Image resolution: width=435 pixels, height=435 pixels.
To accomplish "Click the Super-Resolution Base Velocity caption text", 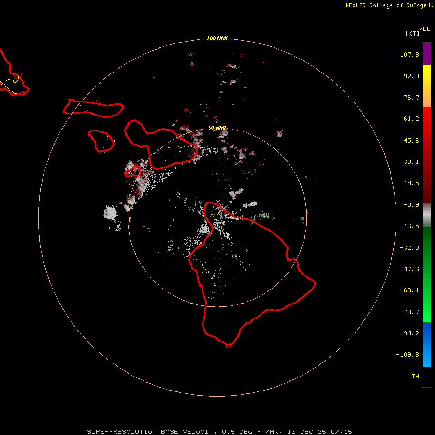I will tap(220, 432).
